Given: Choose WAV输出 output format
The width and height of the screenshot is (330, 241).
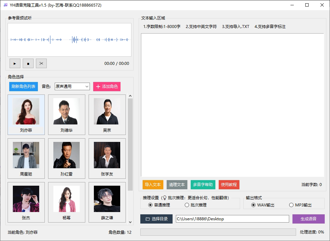Looking at the screenshot, I should (263, 205).
